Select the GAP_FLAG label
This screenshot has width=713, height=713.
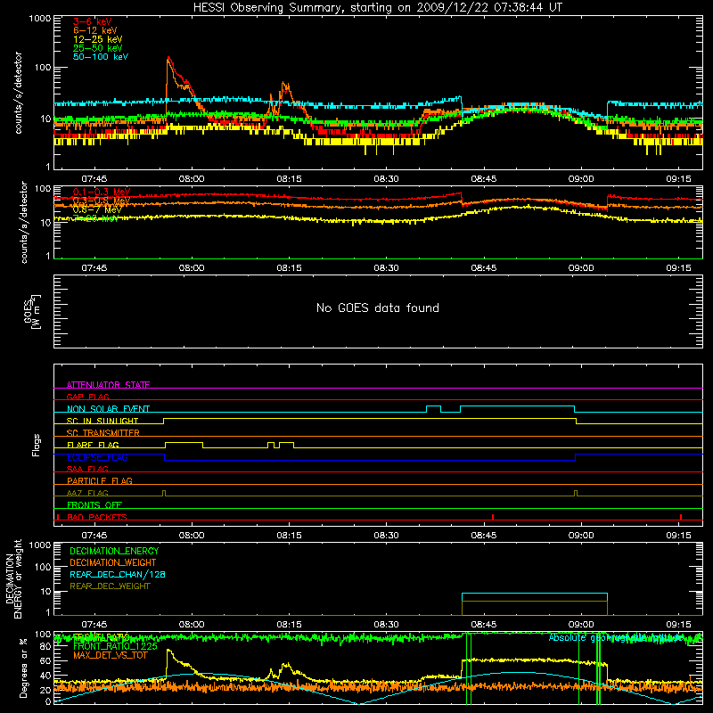[87, 397]
